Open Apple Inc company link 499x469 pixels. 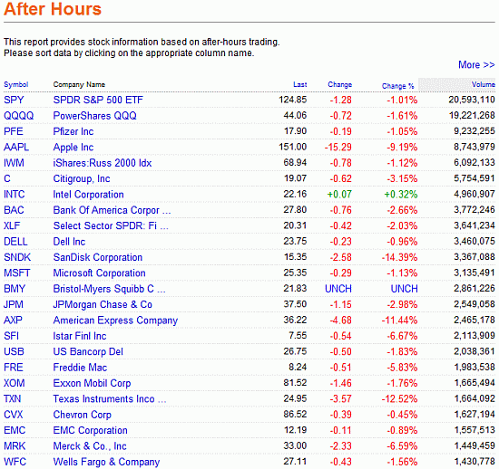pos(73,147)
